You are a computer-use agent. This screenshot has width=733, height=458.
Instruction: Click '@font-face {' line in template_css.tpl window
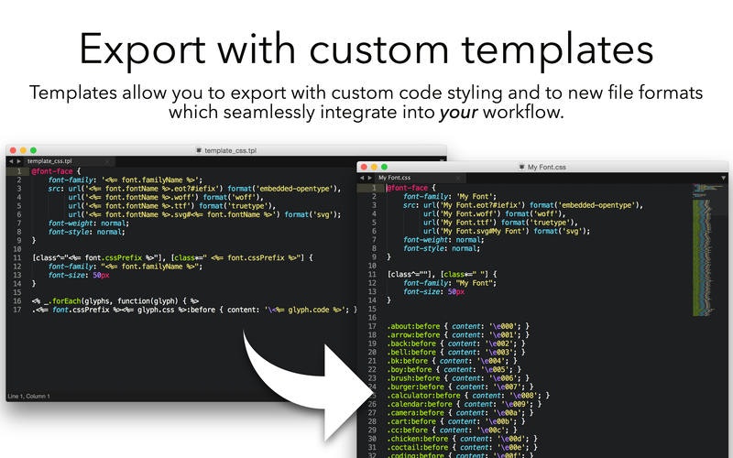56,171
